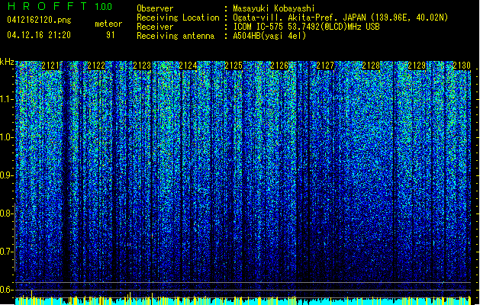Click the observer name Masayuki Kobayashi
This screenshot has height=305, width=480.
[274, 8]
